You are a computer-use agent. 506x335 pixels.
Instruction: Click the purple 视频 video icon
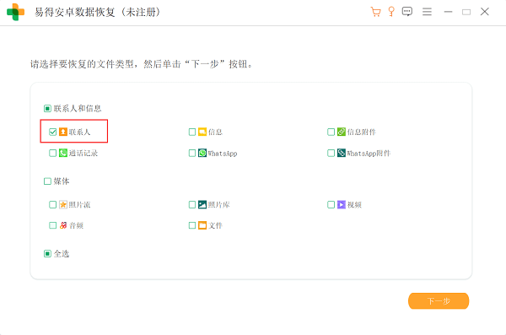[342, 204]
